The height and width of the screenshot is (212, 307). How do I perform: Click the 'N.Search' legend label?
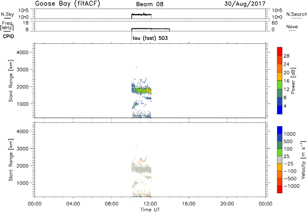click(297, 14)
